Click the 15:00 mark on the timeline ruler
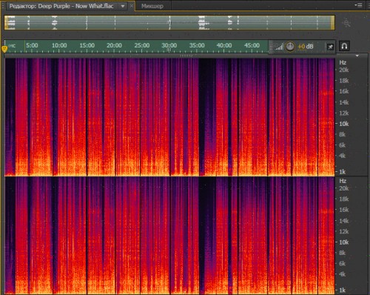370x295 pixels. point(87,45)
